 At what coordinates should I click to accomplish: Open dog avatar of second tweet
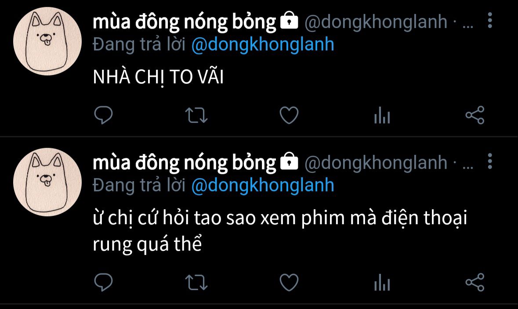tap(47, 182)
